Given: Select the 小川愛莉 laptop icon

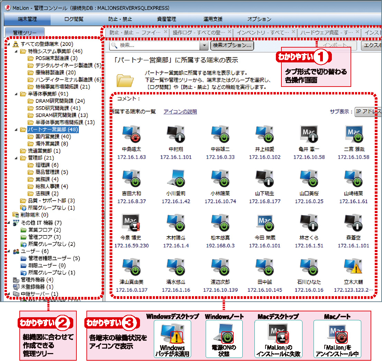Looking at the screenshot, I should pos(176,178).
